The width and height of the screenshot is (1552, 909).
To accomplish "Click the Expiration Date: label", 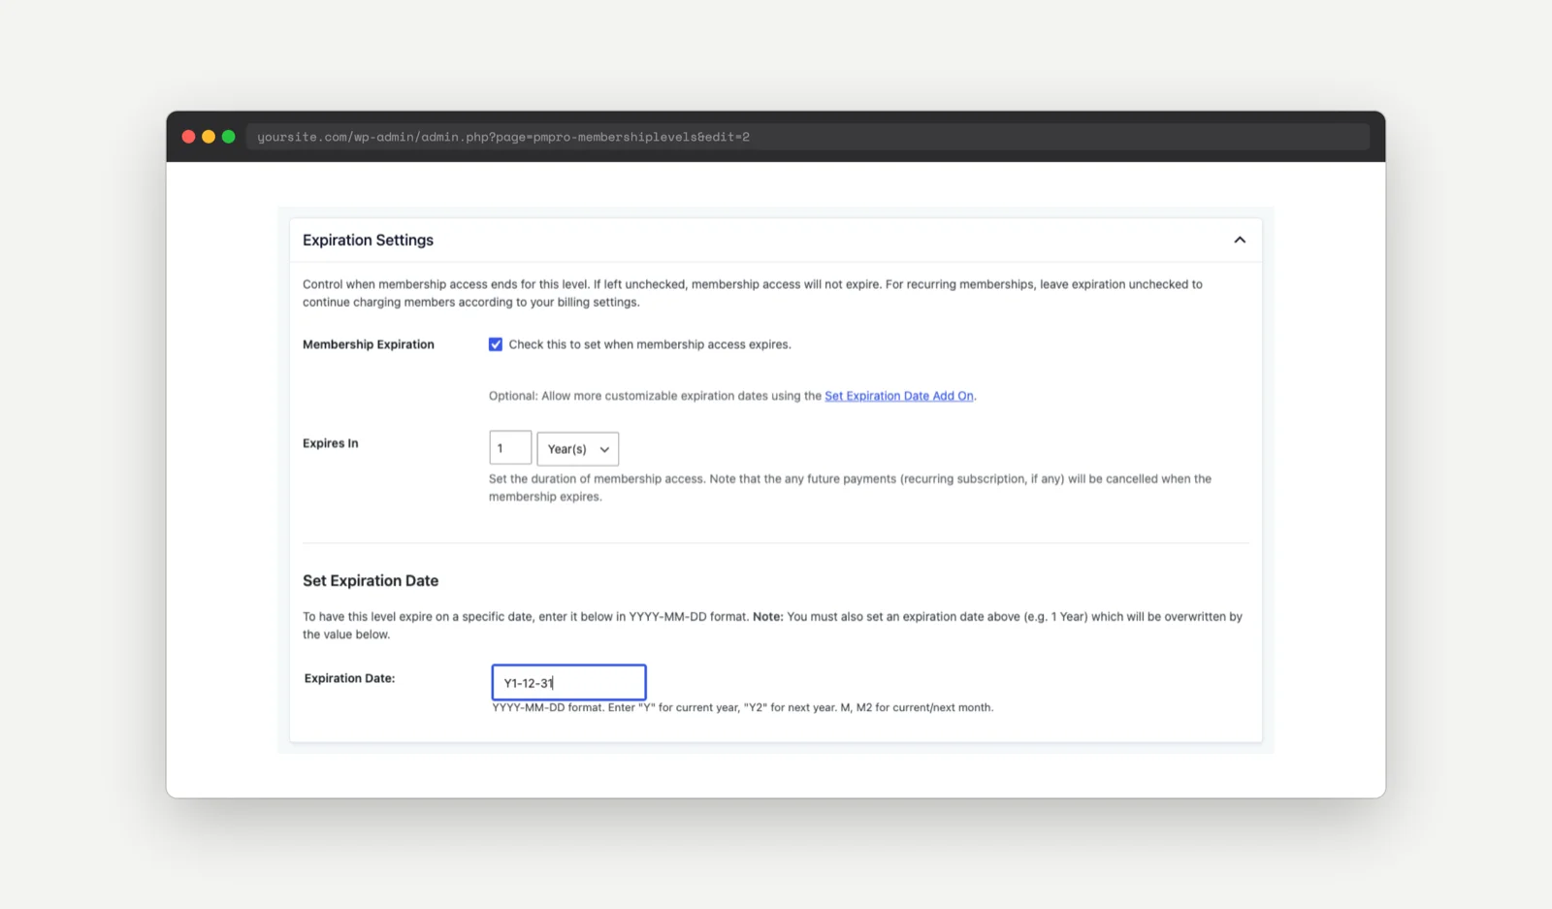I will click(350, 678).
